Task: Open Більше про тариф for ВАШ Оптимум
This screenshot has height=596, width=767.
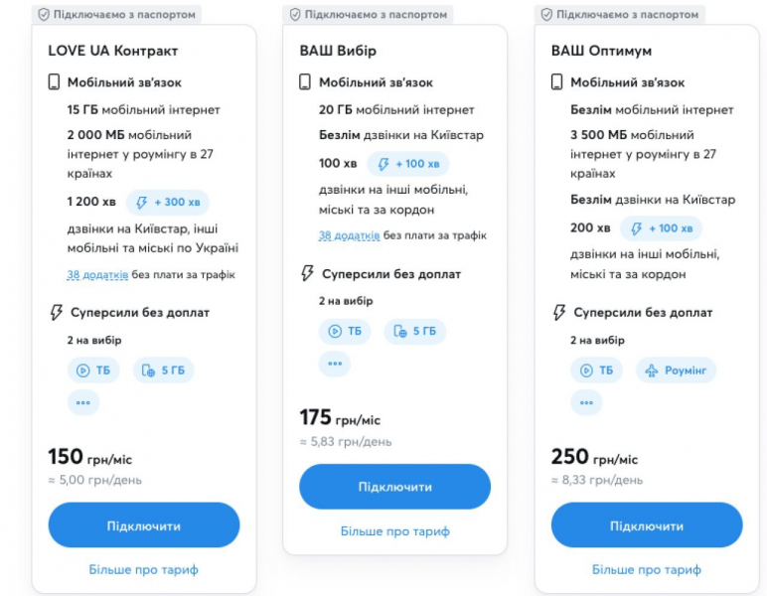Action: click(646, 569)
